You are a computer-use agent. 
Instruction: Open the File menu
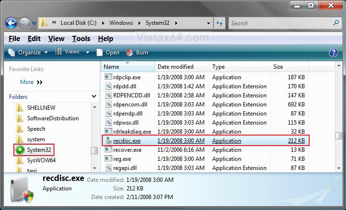point(14,39)
